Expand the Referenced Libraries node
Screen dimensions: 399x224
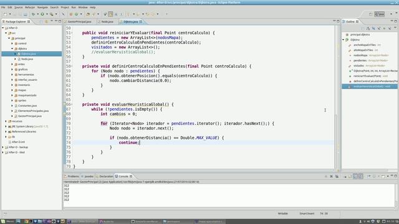(6, 131)
